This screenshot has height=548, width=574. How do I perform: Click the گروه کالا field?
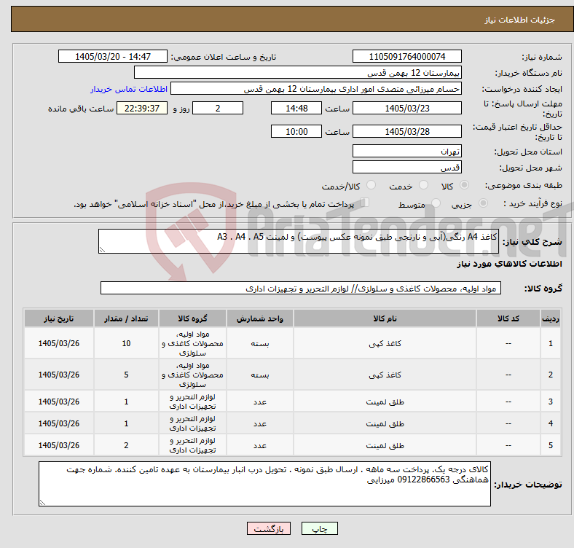[x=301, y=288]
